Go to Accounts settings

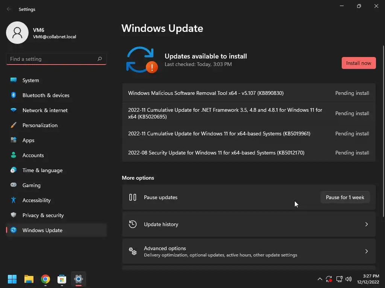[56, 155]
